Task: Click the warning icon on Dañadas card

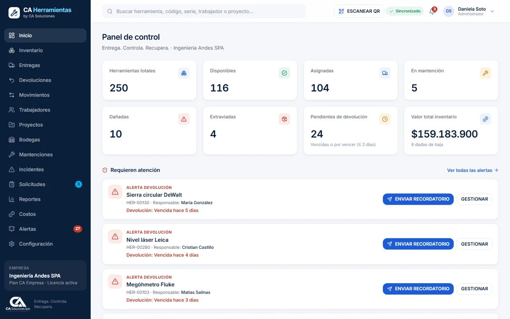Action: coord(184,119)
